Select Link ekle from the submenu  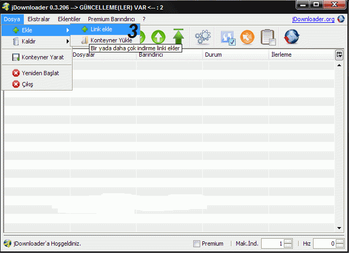click(x=101, y=29)
